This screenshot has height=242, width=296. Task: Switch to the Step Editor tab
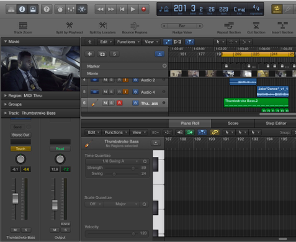[276, 123]
